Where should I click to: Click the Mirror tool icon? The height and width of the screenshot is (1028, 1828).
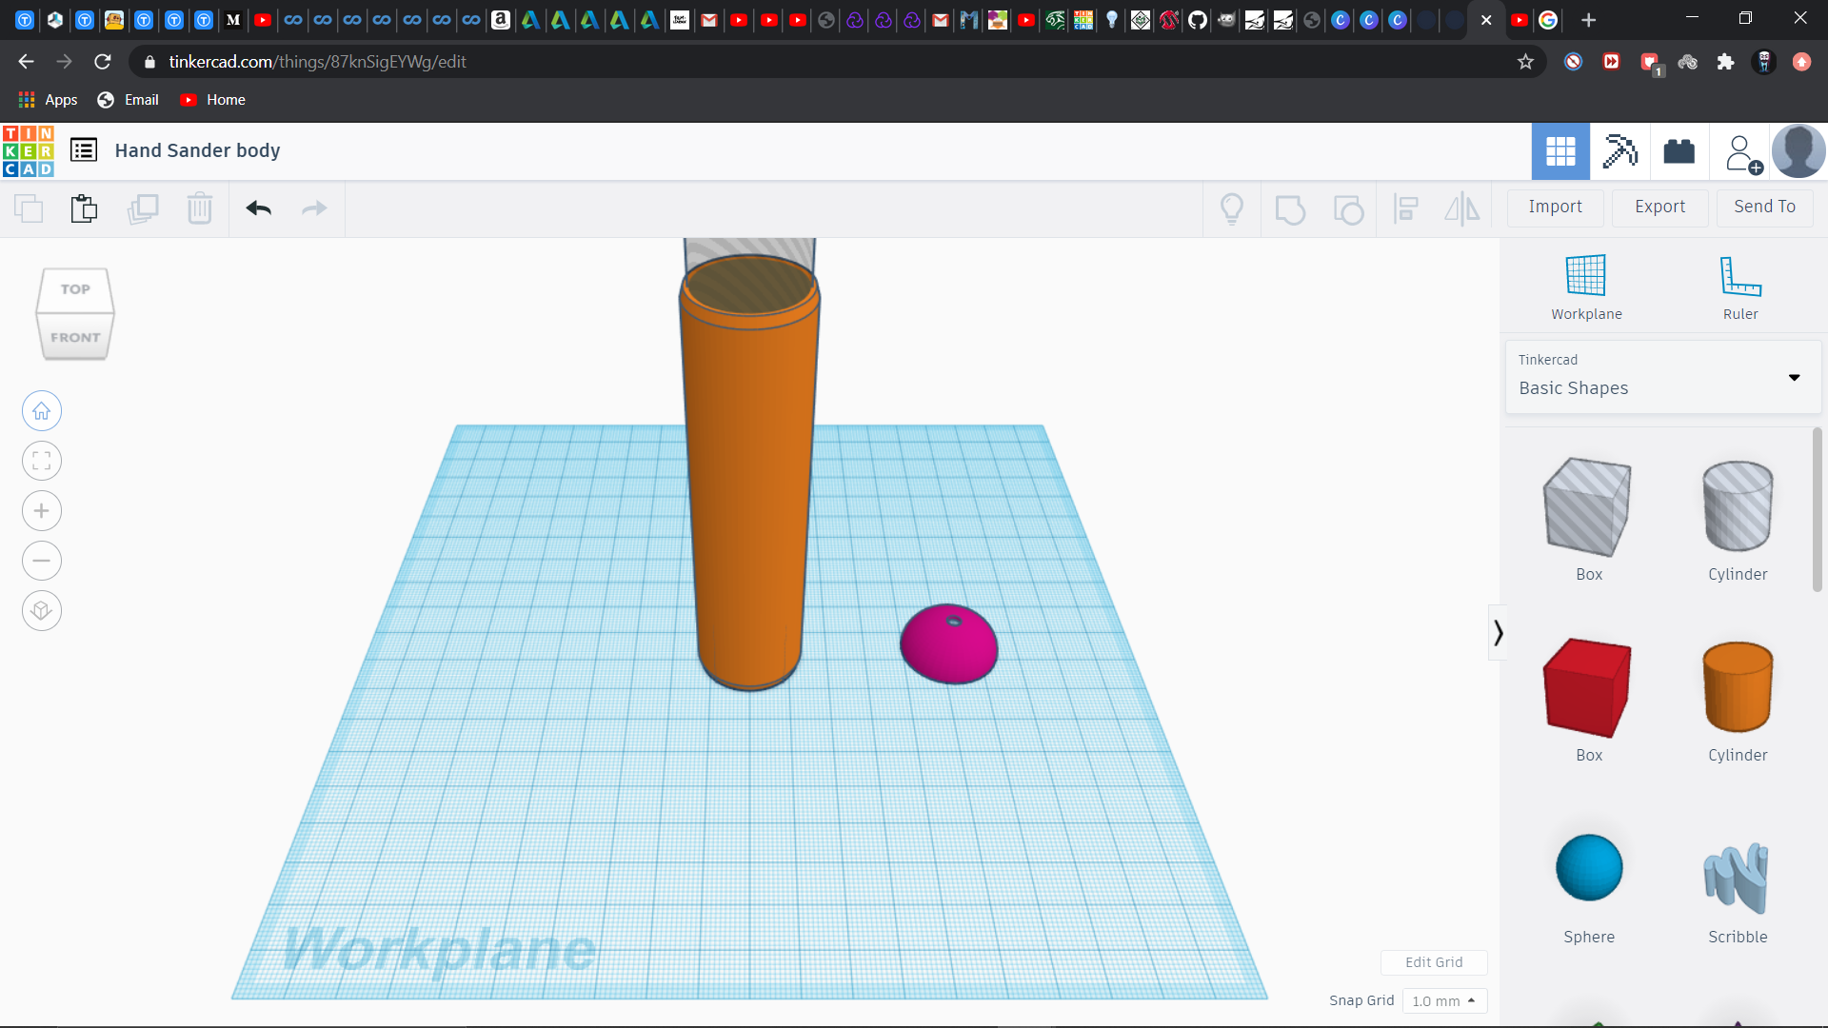[x=1462, y=208]
